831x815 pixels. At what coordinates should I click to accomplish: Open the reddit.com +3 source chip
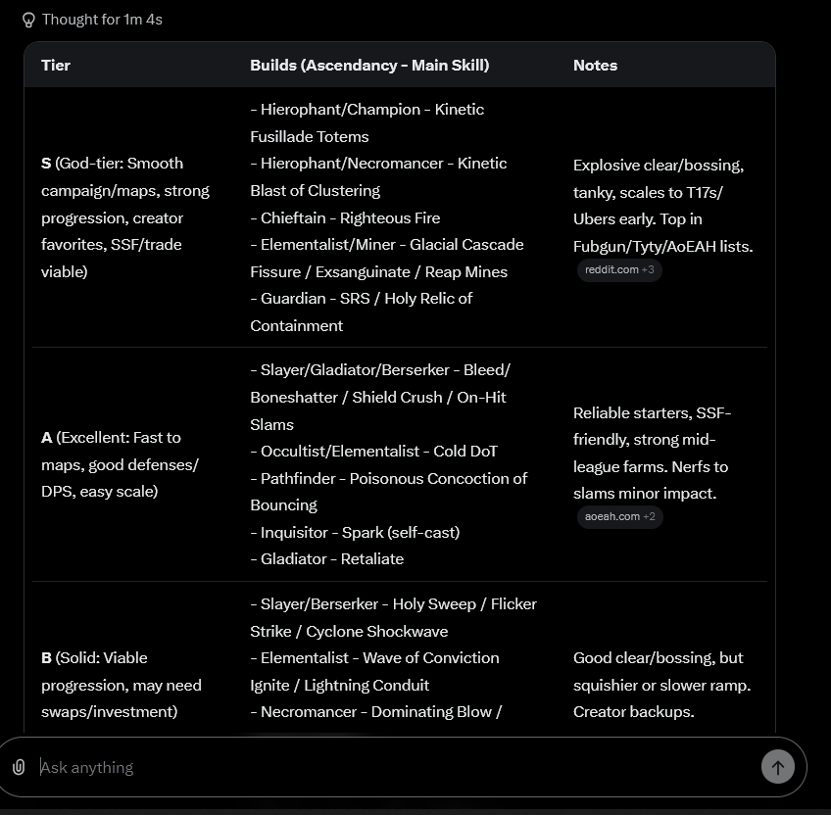click(619, 269)
